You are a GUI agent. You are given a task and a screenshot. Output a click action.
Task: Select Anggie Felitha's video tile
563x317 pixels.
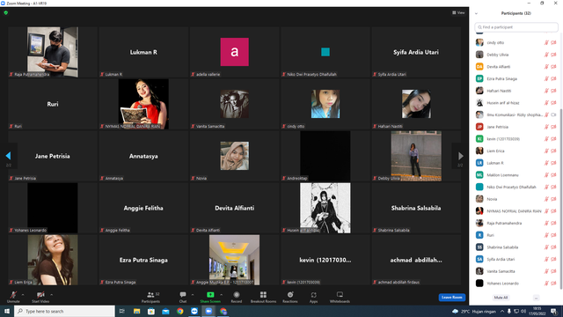tap(143, 208)
